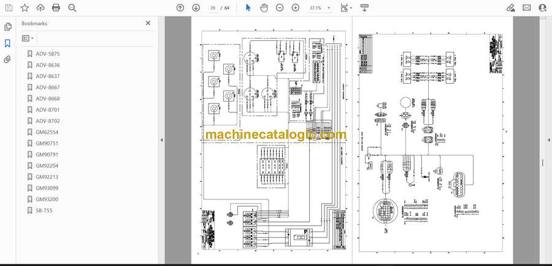The image size is (552, 266).
Task: Click the vertical document scrollbar thumb
Action: [x=543, y=162]
